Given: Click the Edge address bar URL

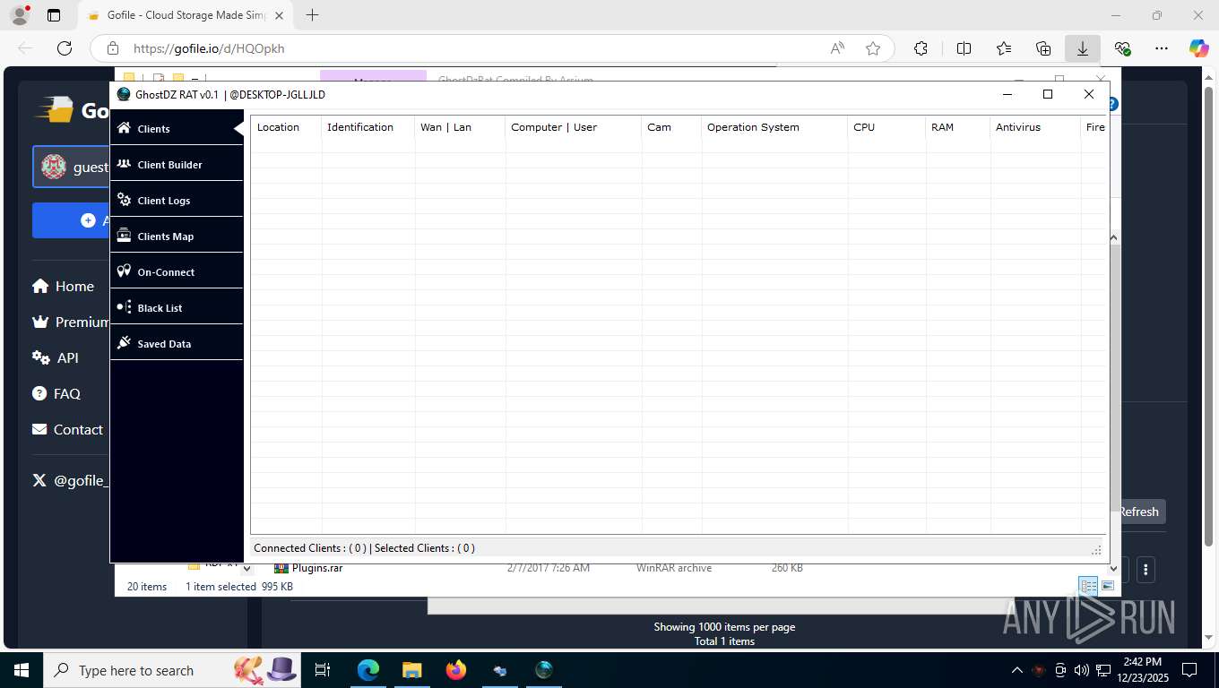Looking at the screenshot, I should (x=209, y=48).
